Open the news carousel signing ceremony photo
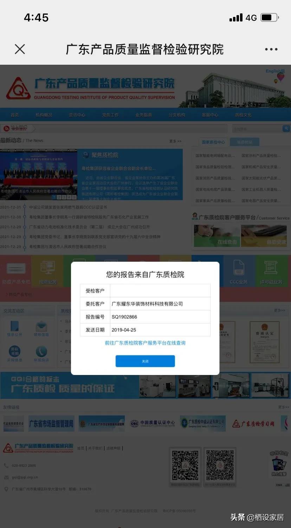291x528 pixels. (x=39, y=174)
